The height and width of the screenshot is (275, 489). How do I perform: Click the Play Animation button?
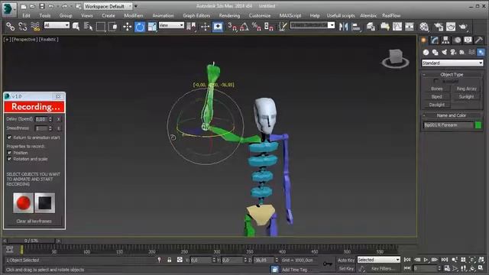click(426, 260)
